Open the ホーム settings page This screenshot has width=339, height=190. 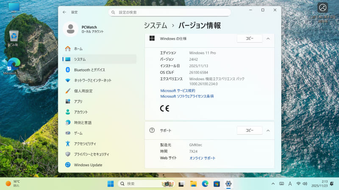point(100,49)
